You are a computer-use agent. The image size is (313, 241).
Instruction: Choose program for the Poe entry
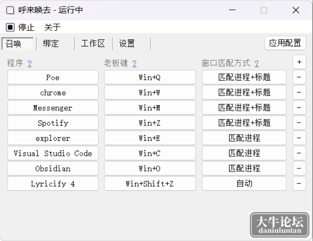tap(53, 77)
